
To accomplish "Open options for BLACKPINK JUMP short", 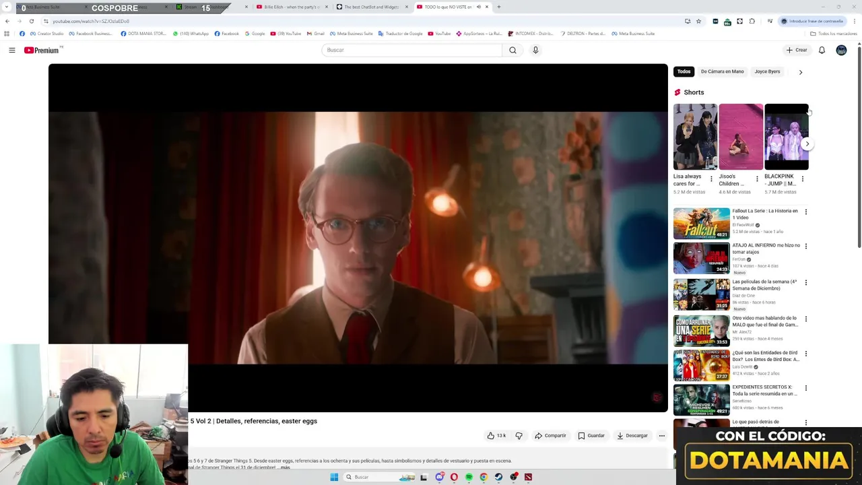I will pos(802,179).
